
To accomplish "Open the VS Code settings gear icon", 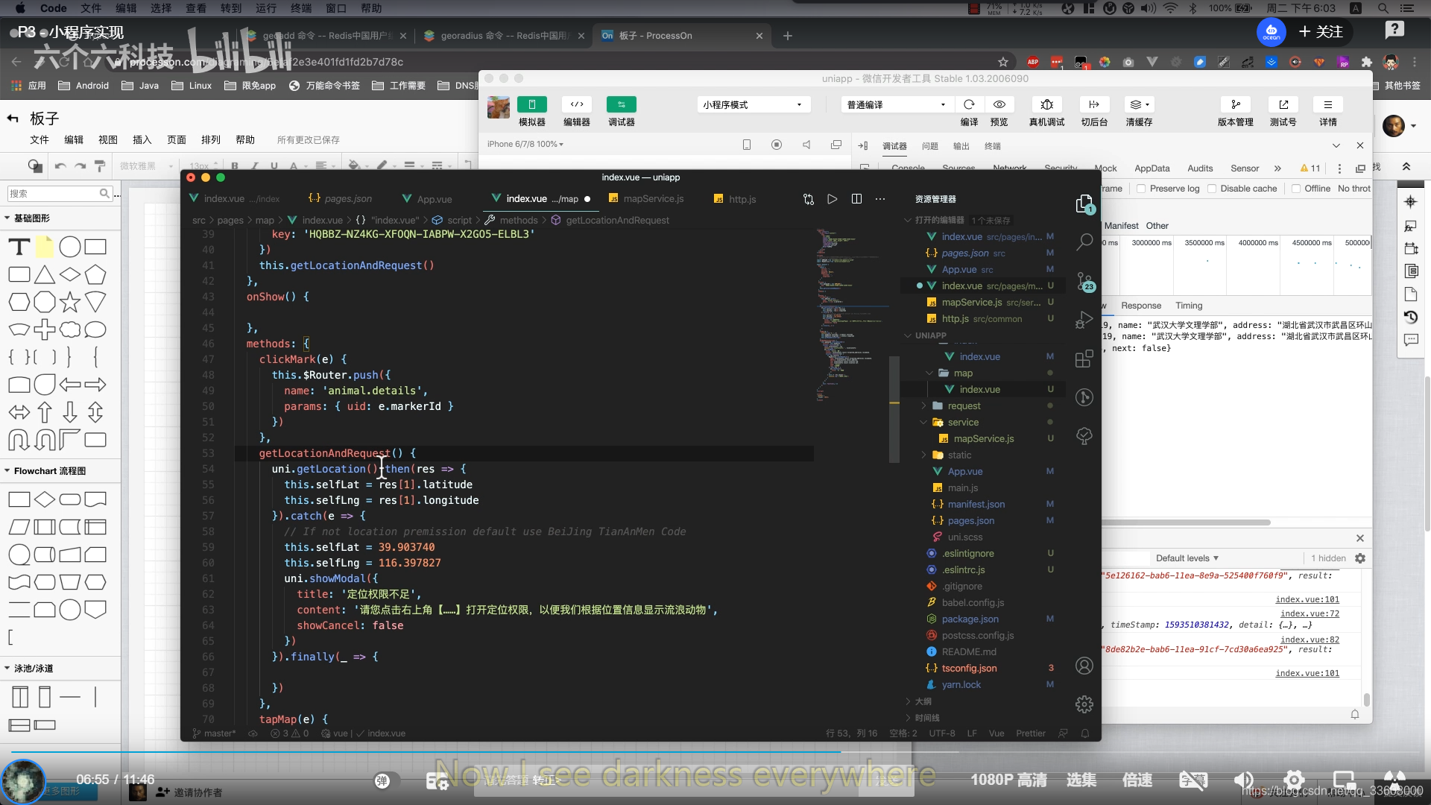I will click(x=1084, y=704).
